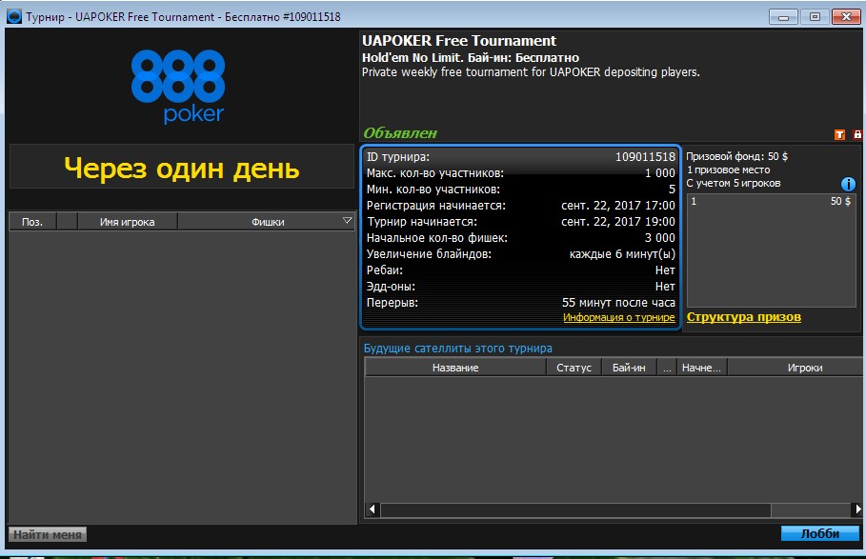Select the first place 50 $ prize row

pyautogui.click(x=771, y=202)
